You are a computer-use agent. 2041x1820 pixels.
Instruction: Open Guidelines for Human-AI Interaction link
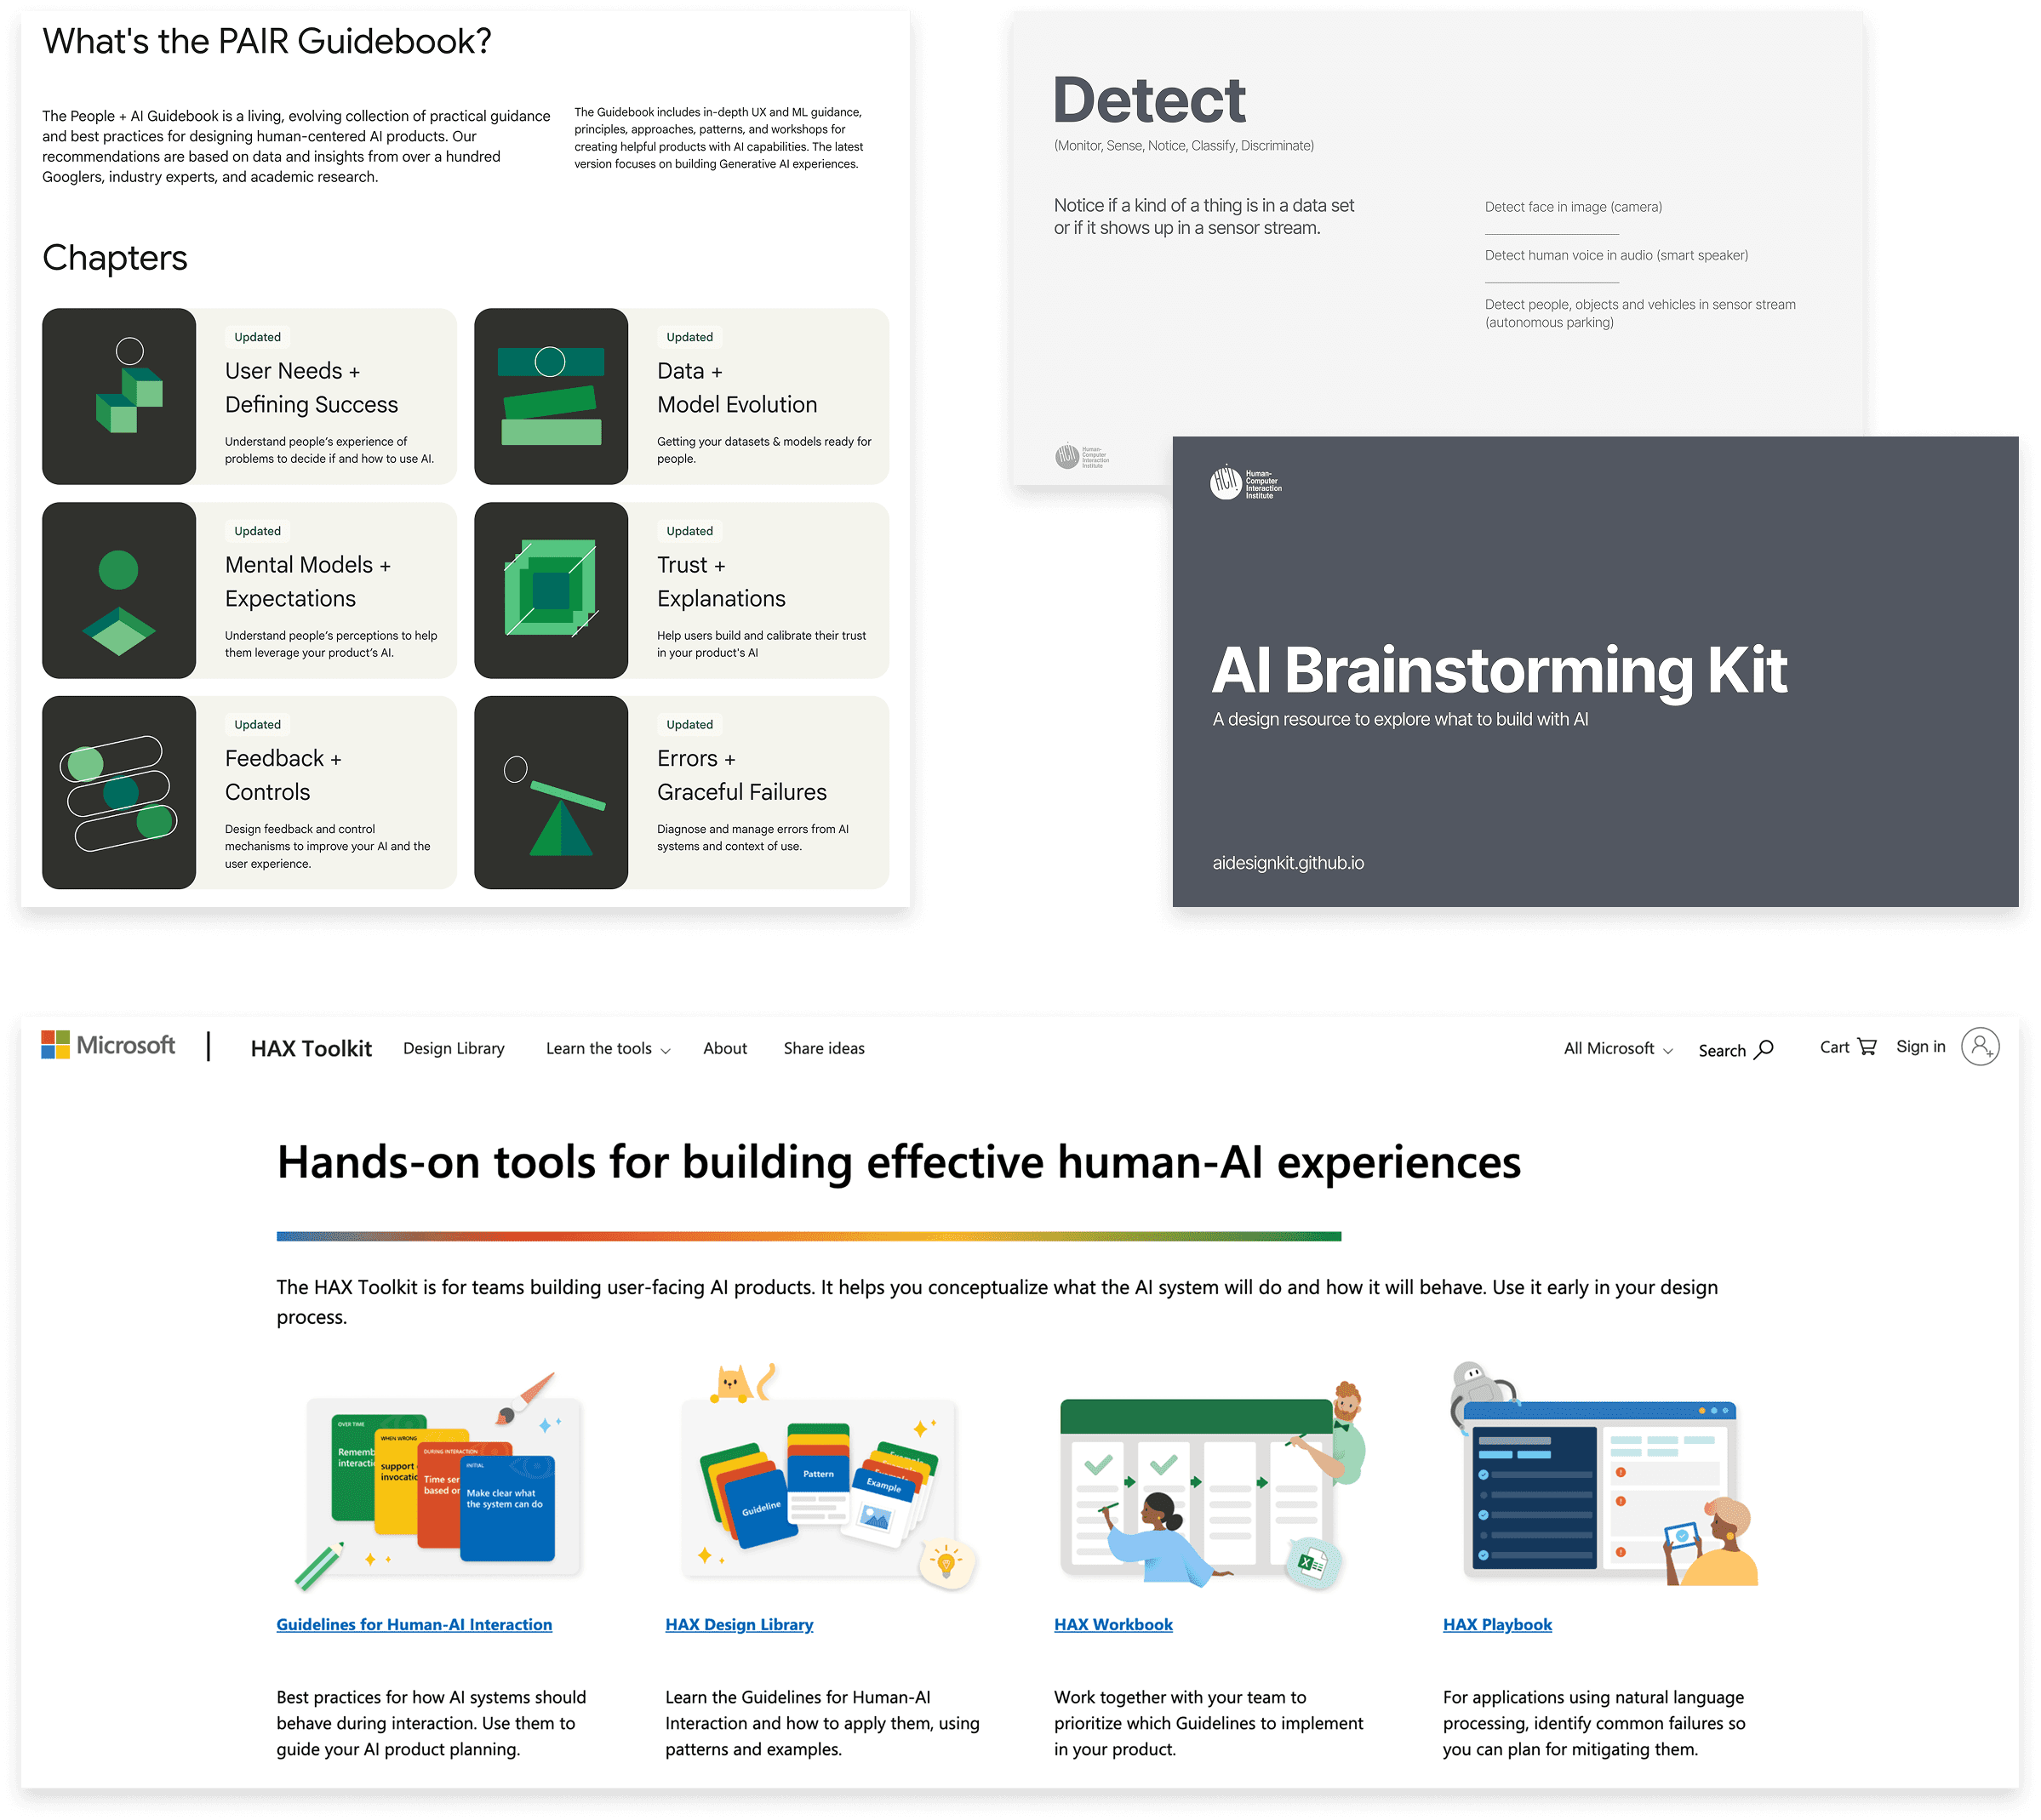tap(413, 1625)
